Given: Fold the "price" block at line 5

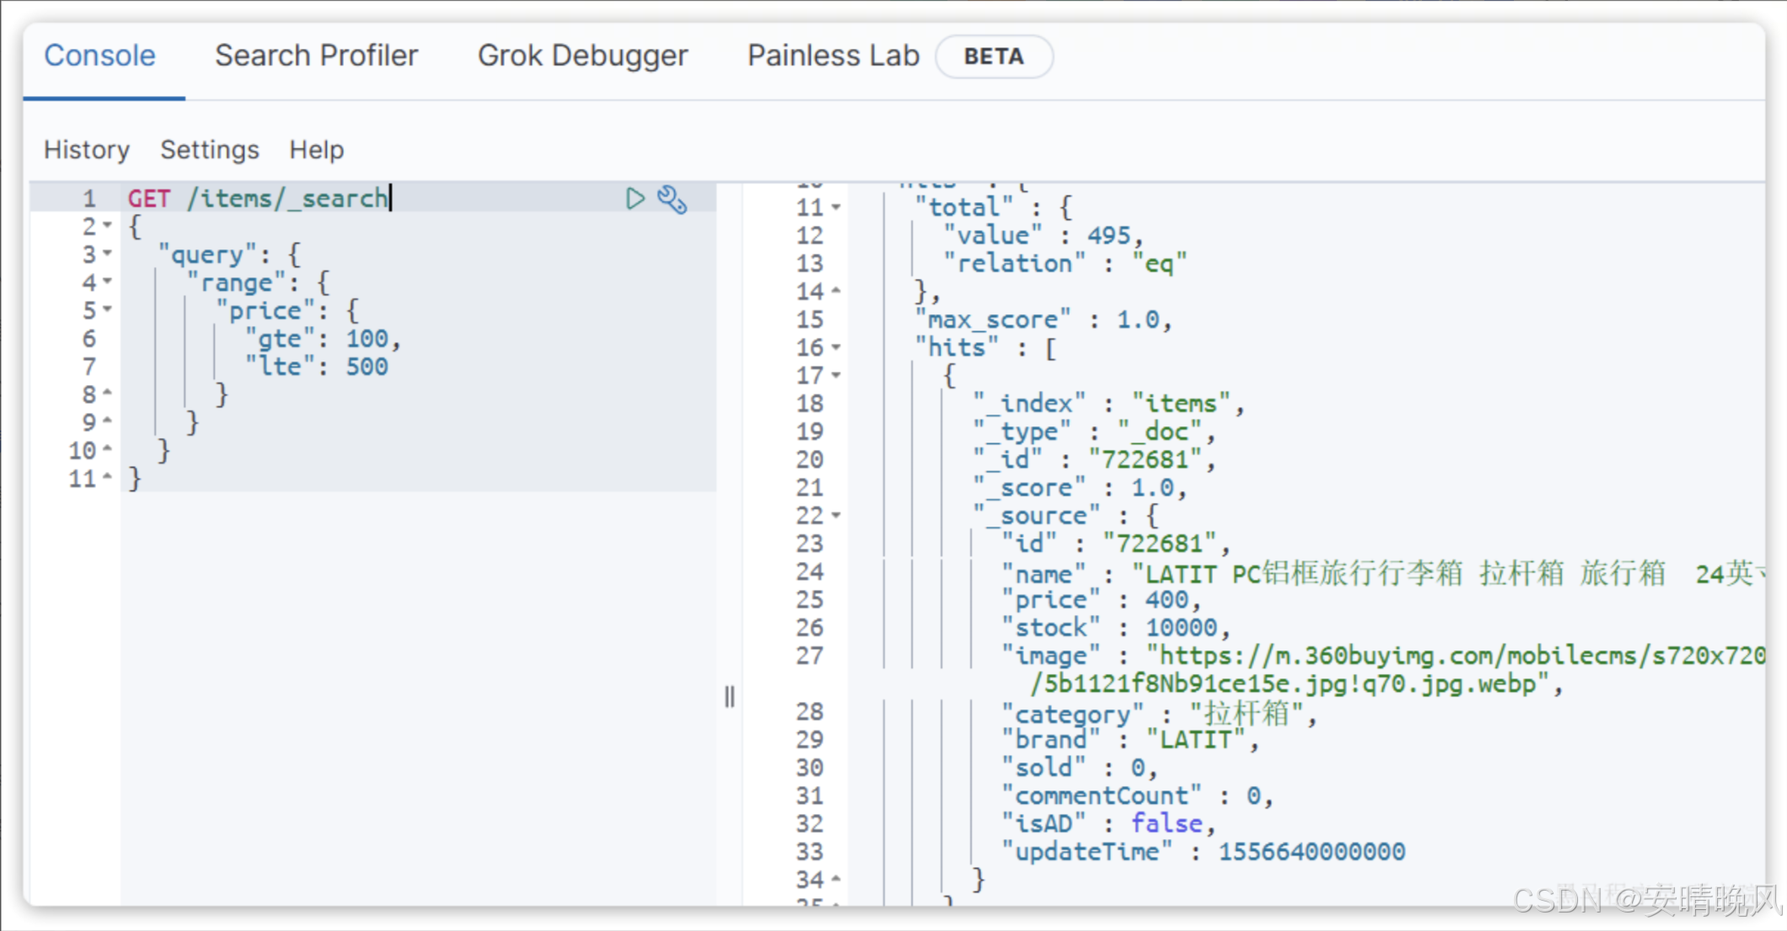Looking at the screenshot, I should tap(107, 310).
